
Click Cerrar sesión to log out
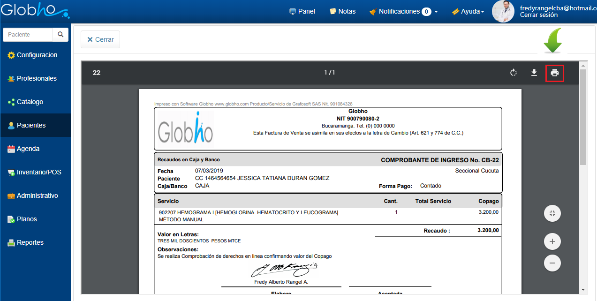click(x=539, y=15)
